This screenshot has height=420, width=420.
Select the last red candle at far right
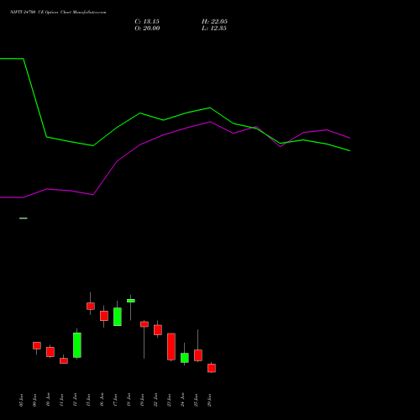pyautogui.click(x=212, y=368)
